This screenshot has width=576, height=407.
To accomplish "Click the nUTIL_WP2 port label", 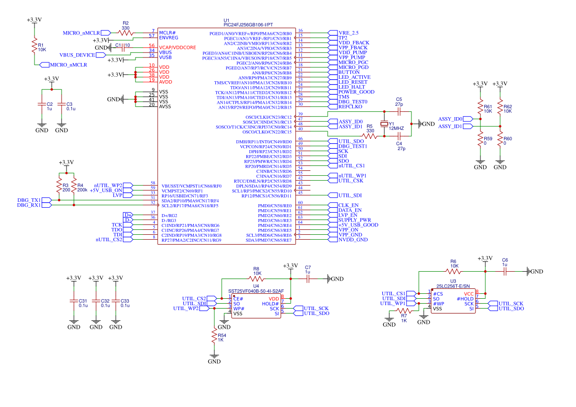I will click(113, 186).
